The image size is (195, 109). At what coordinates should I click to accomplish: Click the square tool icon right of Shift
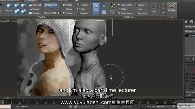coord(103,6)
